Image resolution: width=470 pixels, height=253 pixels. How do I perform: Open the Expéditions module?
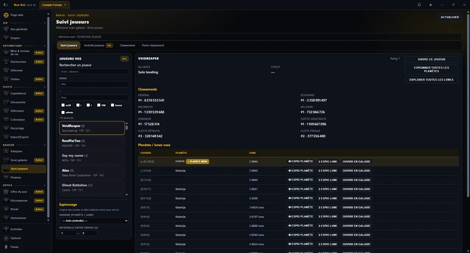[x=24, y=93]
